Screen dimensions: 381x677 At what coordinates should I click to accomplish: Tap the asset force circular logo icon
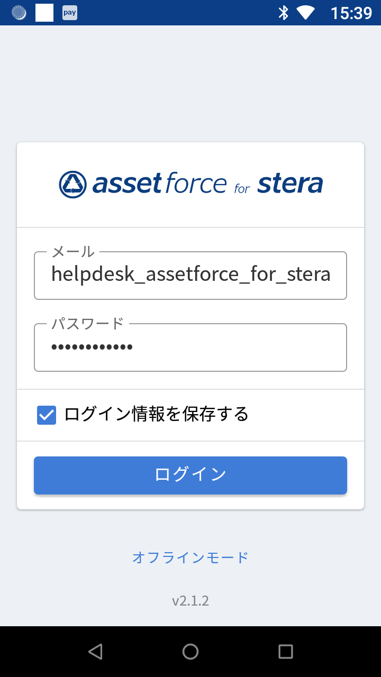click(x=72, y=185)
